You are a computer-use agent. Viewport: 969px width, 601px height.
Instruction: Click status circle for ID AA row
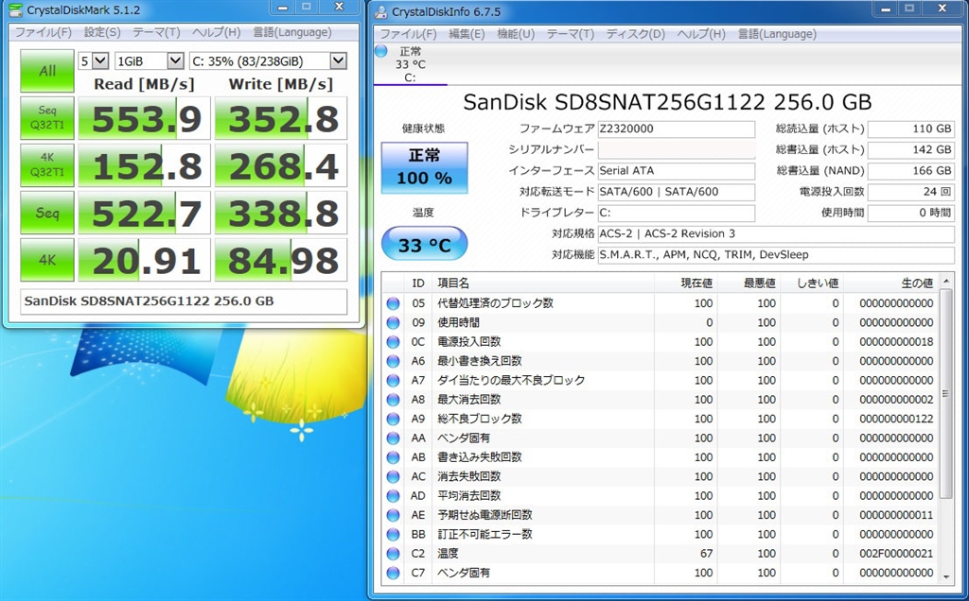(393, 438)
